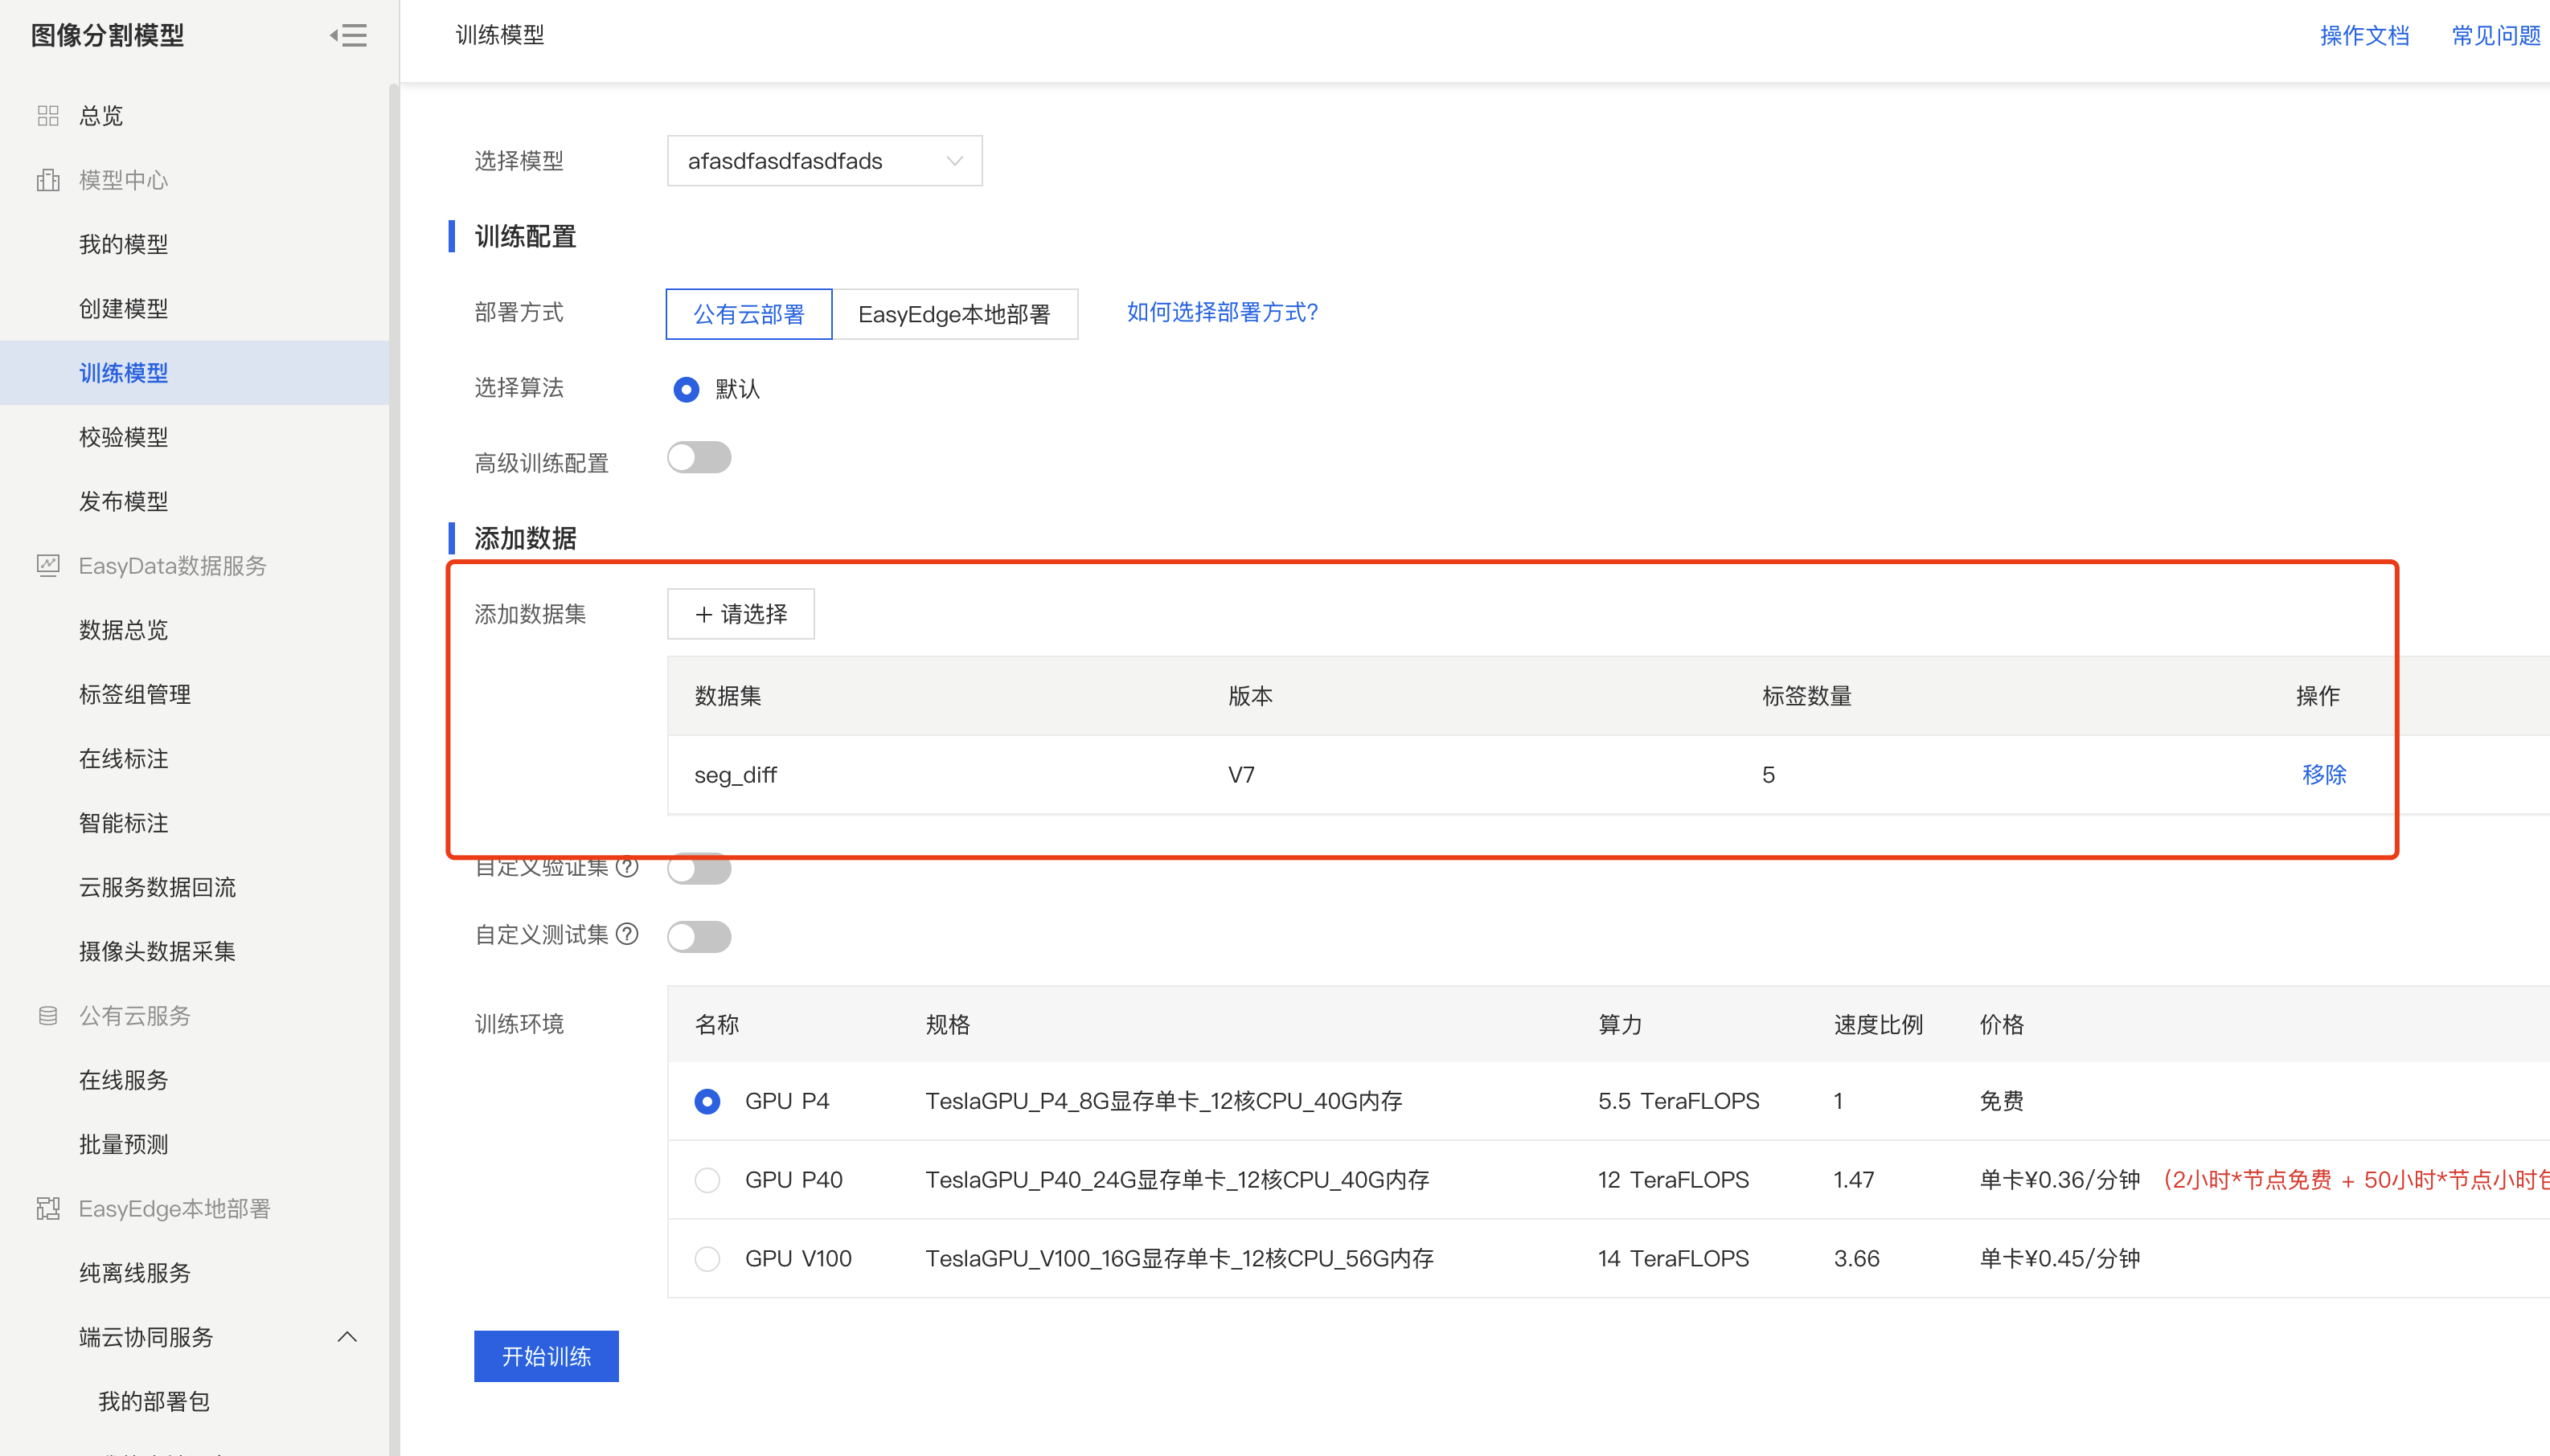Enable the 高级训练配置 toggle
The height and width of the screenshot is (1456, 2550).
699,458
